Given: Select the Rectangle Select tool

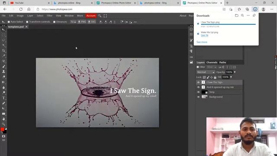Looking at the screenshot, I should pos(3,35).
